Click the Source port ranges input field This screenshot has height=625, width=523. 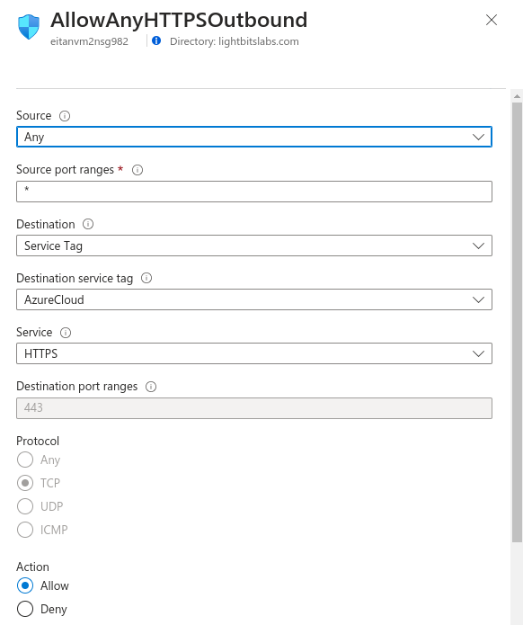click(254, 192)
